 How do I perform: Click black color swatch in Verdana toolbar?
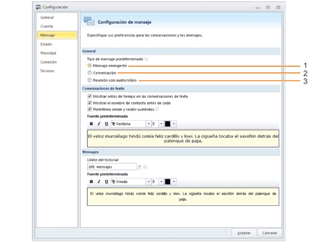(167, 124)
